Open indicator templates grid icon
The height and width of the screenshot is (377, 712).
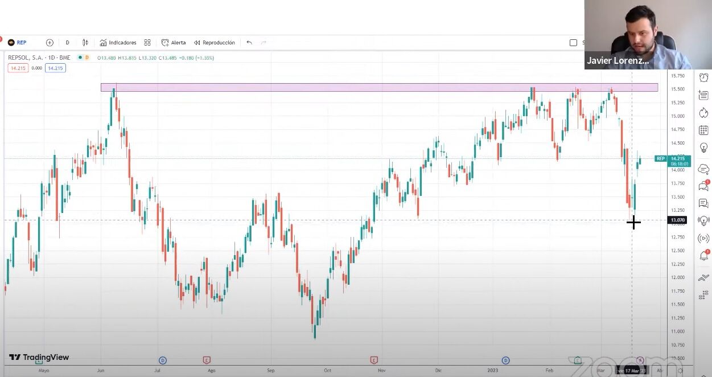pos(147,43)
